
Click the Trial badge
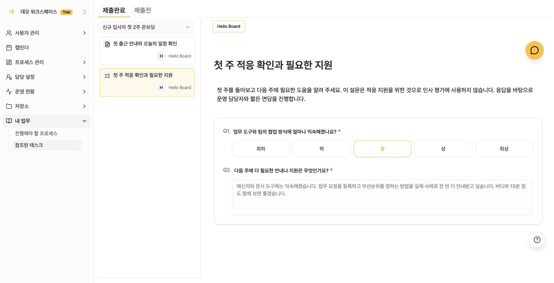(66, 12)
